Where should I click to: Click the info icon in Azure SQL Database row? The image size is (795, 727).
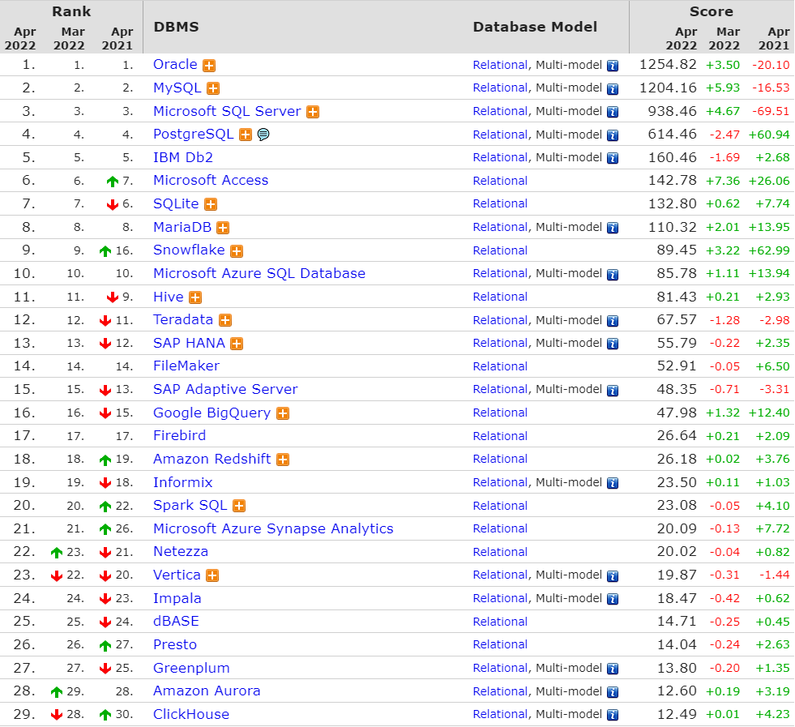613,275
